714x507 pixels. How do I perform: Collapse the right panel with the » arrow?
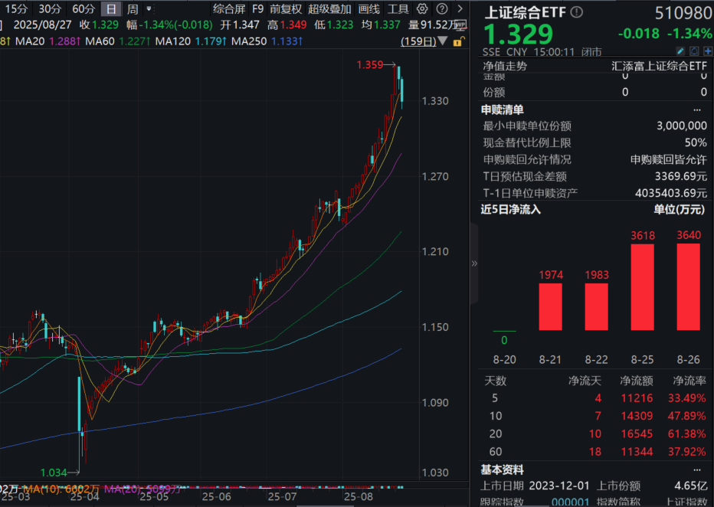474,263
